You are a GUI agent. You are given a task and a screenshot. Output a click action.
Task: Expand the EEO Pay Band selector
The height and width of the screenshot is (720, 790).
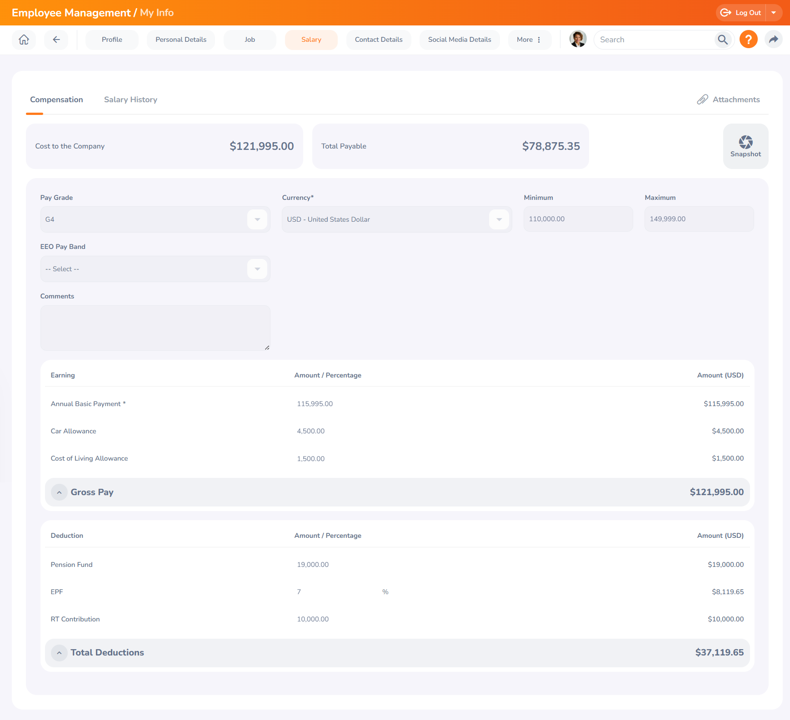pyautogui.click(x=257, y=269)
